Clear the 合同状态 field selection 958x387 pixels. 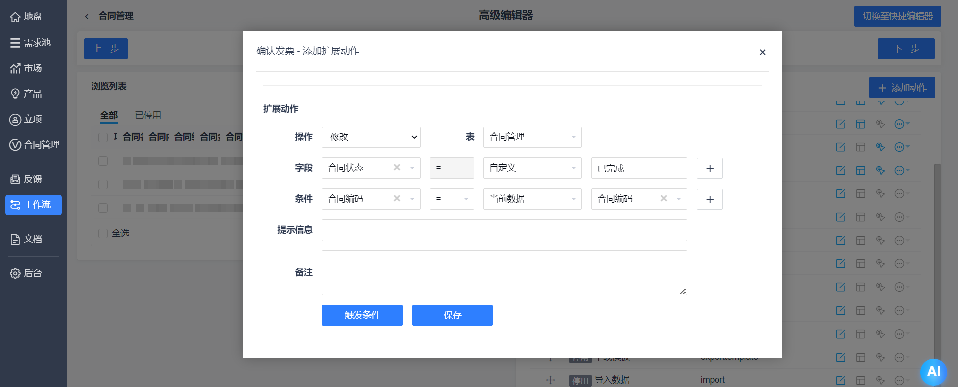397,168
